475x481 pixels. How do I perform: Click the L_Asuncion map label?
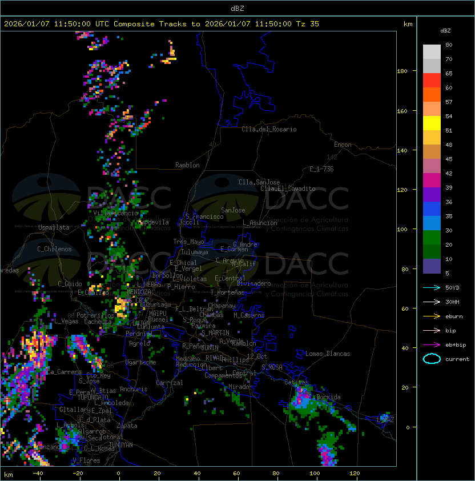click(x=260, y=223)
